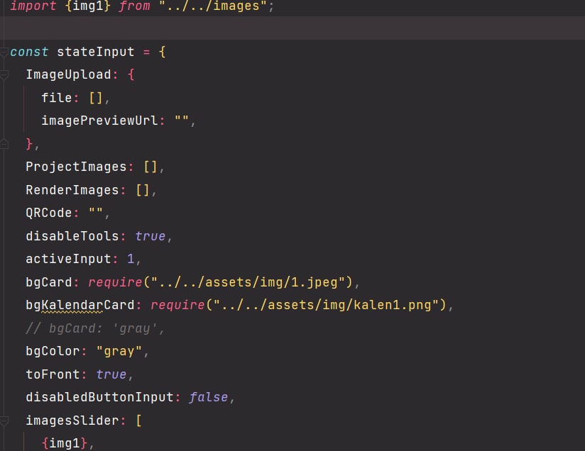The image size is (585, 451).
Task: Click the from keyword
Action: [134, 6]
